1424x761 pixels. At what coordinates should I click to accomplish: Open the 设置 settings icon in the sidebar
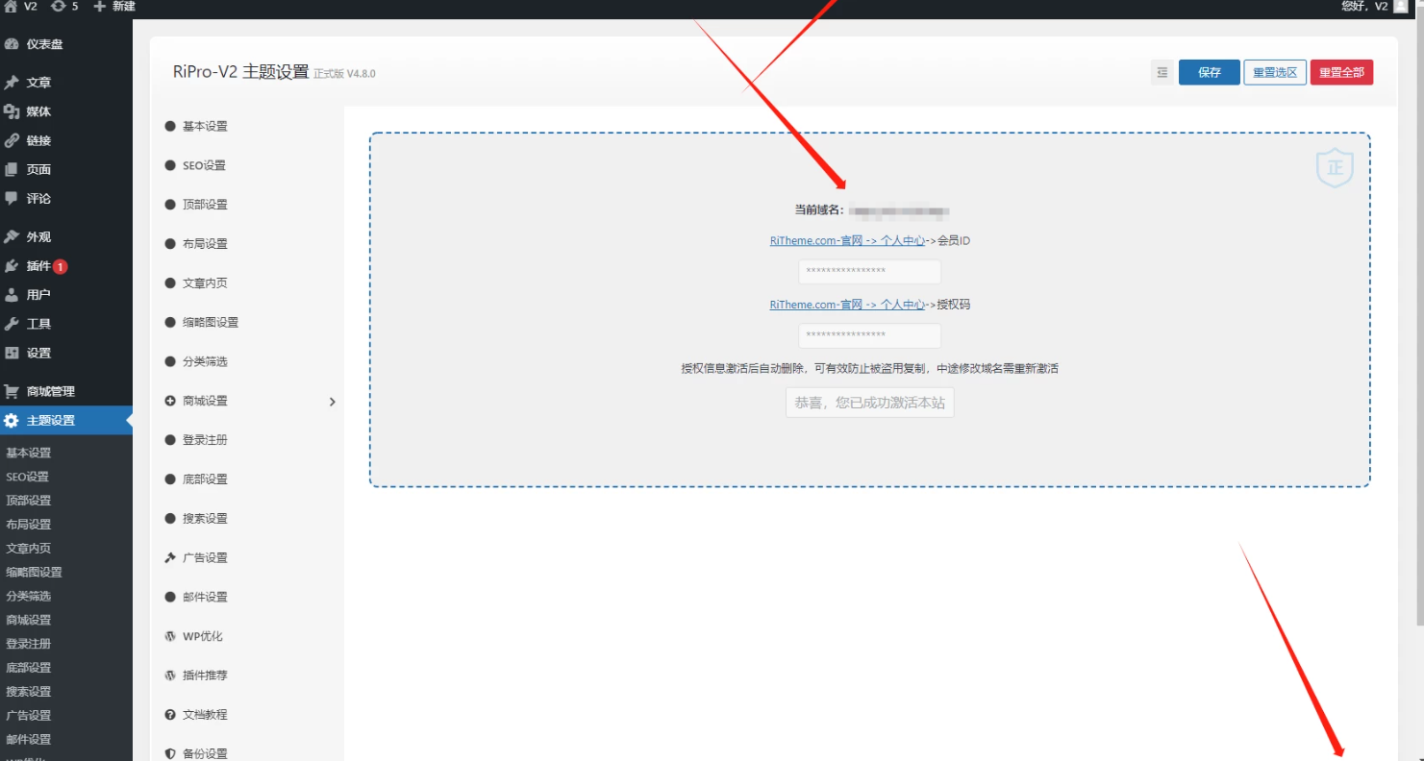pos(12,353)
